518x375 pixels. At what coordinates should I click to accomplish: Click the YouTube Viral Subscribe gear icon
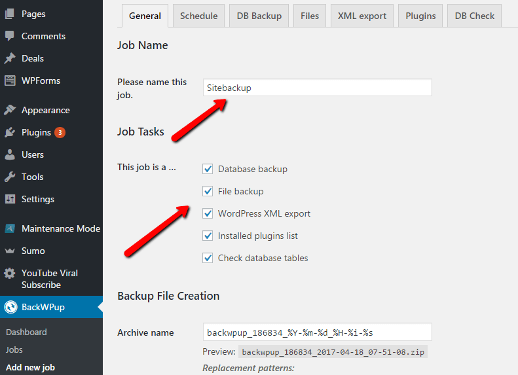(x=10, y=274)
